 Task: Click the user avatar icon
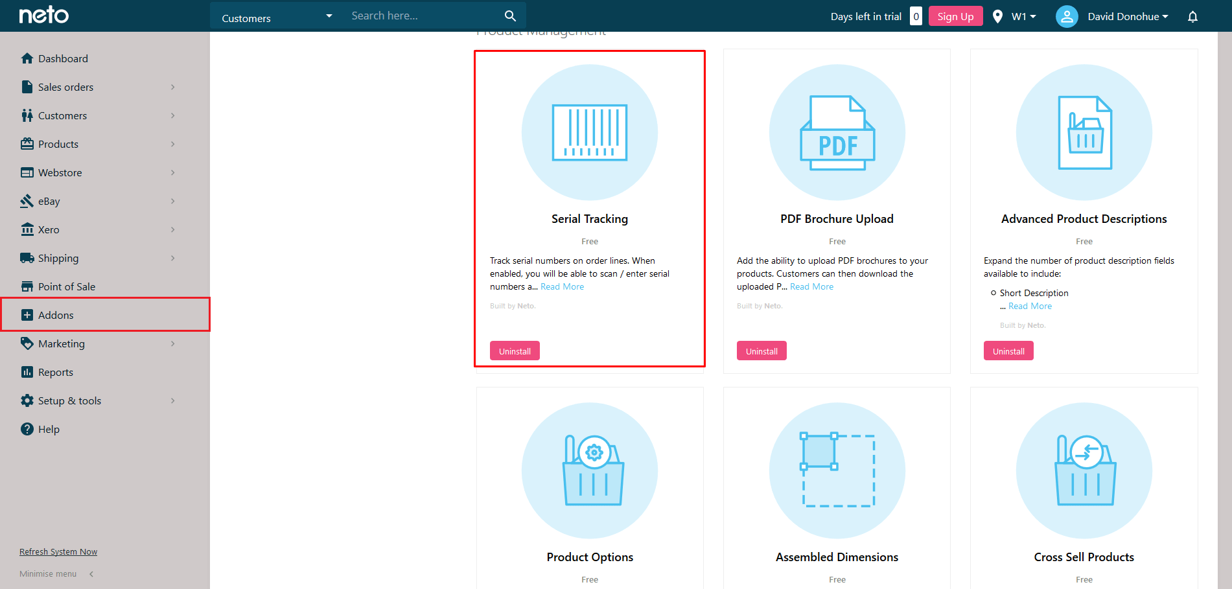click(x=1067, y=16)
